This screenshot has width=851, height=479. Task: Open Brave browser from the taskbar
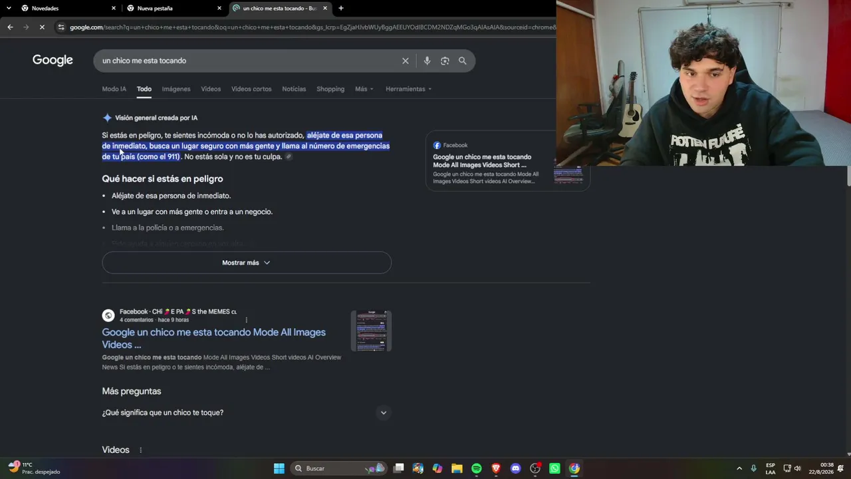coord(496,468)
